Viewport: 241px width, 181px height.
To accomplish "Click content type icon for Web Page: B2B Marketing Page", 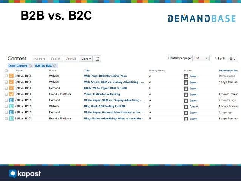I will pyautogui.click(x=11, y=76).
